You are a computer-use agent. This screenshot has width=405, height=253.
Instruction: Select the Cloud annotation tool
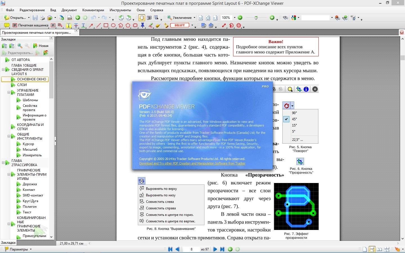pyautogui.click(x=135, y=25)
